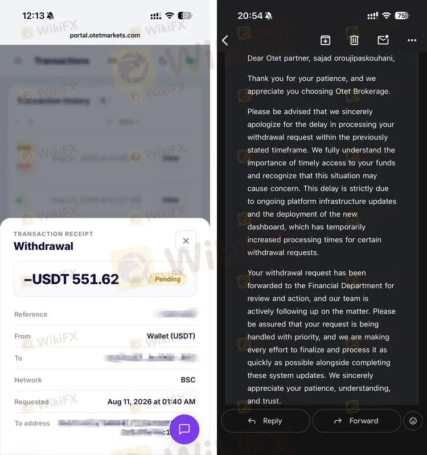427x455 pixels.
Task: Tap the back arrow in email view
Action: pos(225,40)
